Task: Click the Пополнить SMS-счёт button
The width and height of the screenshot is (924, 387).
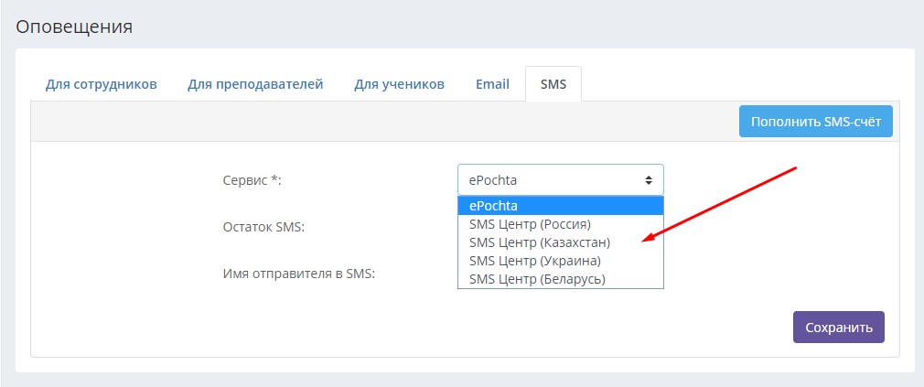Action: (x=815, y=122)
